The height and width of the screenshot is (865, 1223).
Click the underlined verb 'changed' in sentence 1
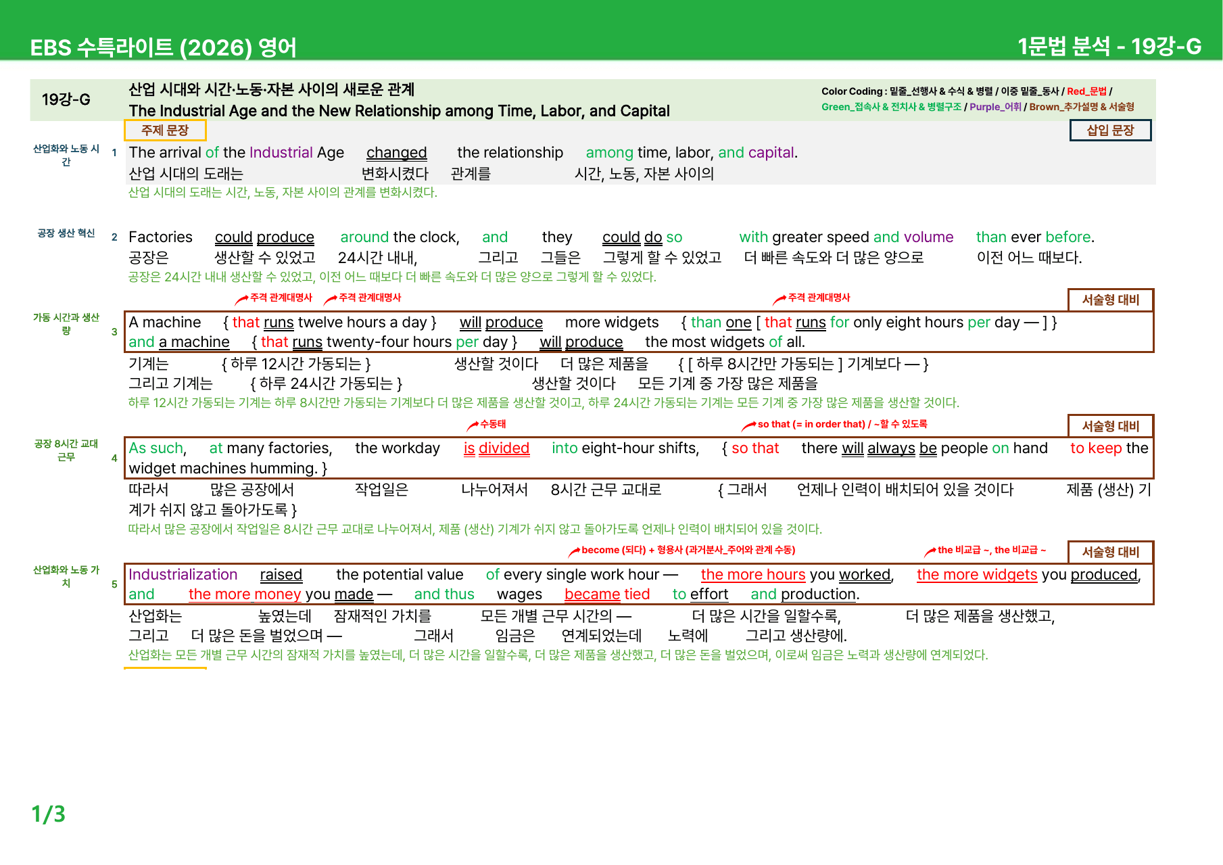coord(396,153)
